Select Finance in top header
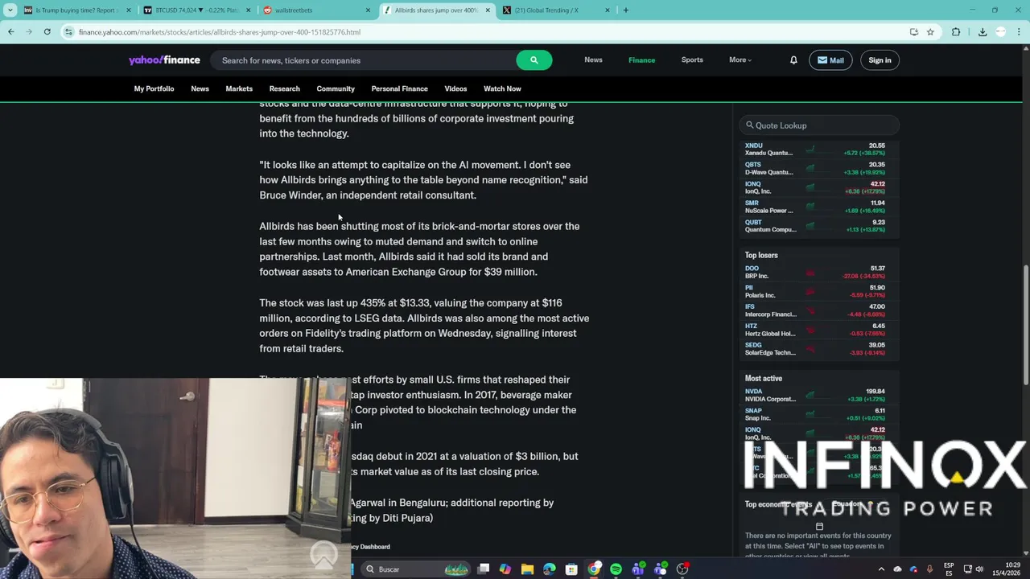 pos(641,60)
